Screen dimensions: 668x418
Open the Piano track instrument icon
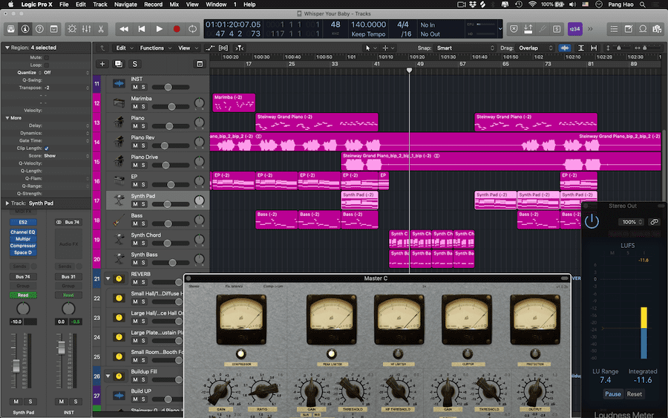coord(119,123)
